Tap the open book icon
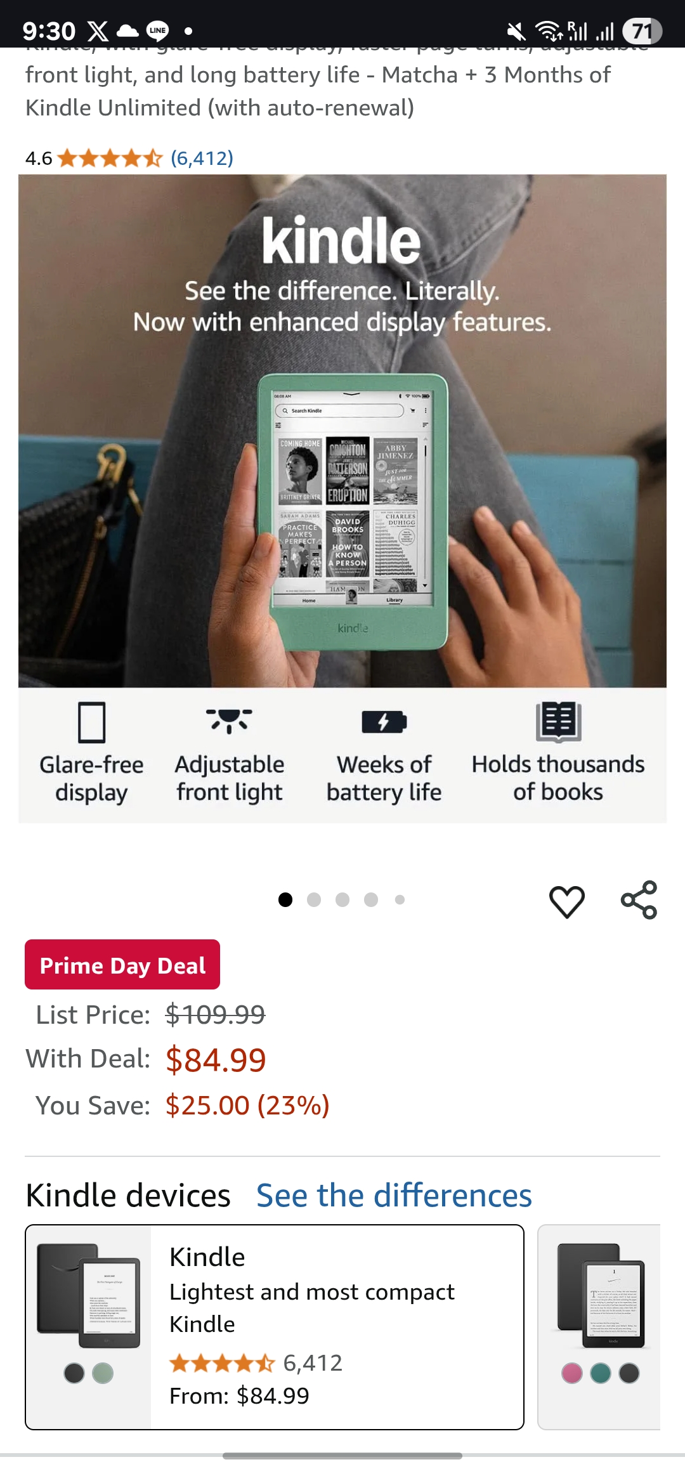Image resolution: width=685 pixels, height=1469 pixels. pyautogui.click(x=559, y=722)
